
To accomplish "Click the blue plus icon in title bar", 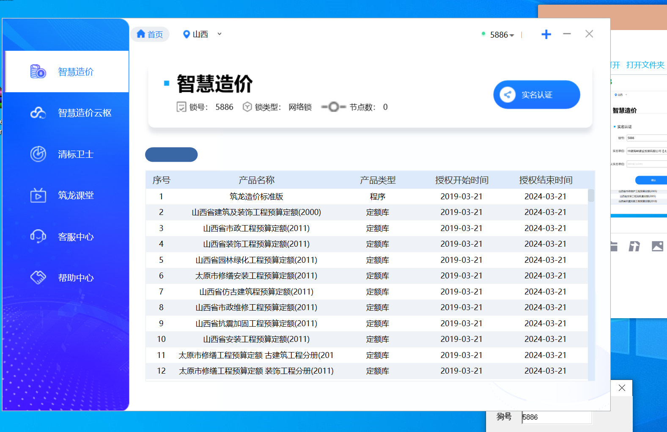I will click(x=546, y=34).
